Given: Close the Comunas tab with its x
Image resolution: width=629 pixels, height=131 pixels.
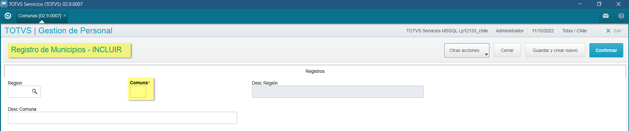Looking at the screenshot, I should [x=65, y=15].
